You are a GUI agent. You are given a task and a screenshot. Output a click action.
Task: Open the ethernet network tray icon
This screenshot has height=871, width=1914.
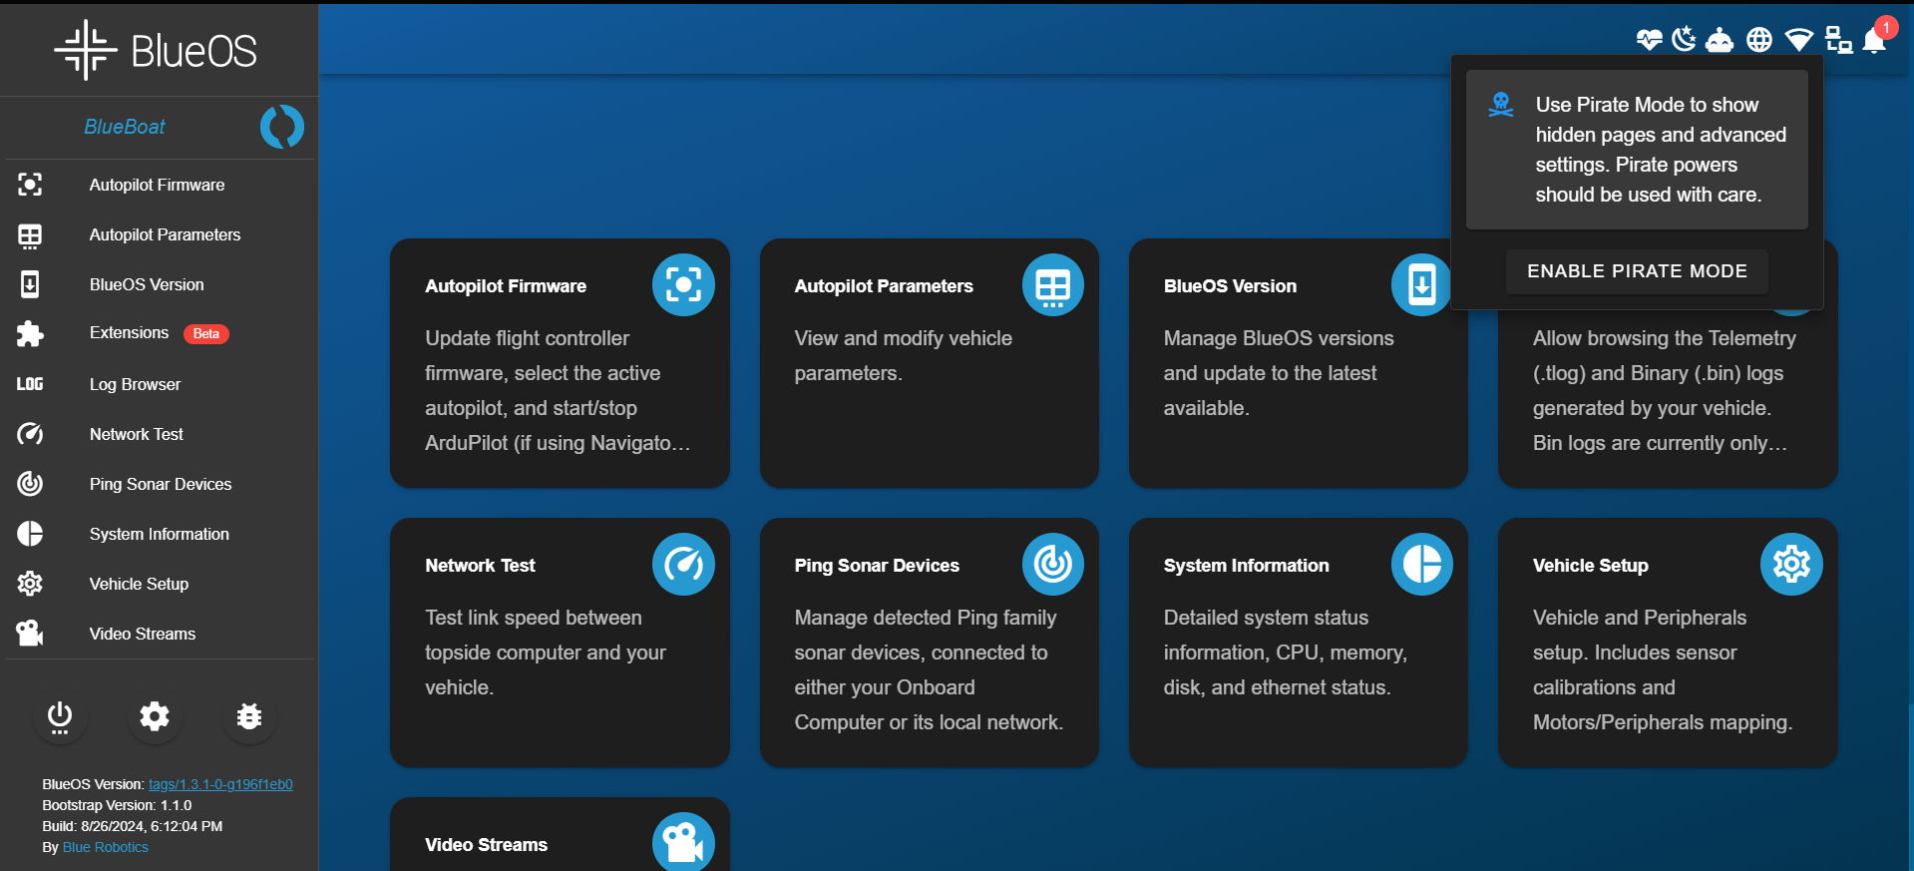tap(1838, 40)
